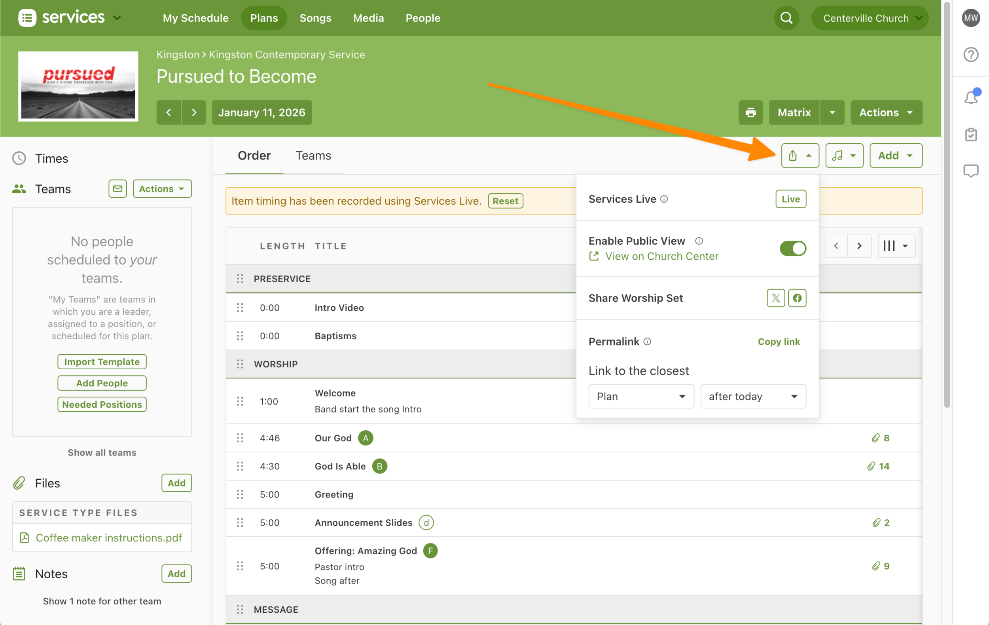Screen dimensions: 989x625
Task: Open the column layout dropdown
Action: coord(896,246)
